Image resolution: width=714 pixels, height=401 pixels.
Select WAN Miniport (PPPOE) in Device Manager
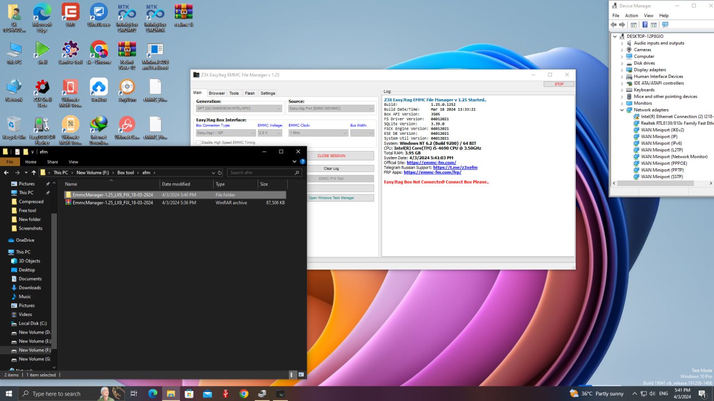664,163
